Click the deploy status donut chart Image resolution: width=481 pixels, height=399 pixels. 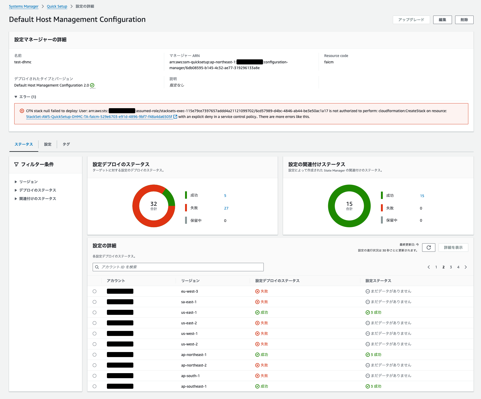pyautogui.click(x=154, y=206)
